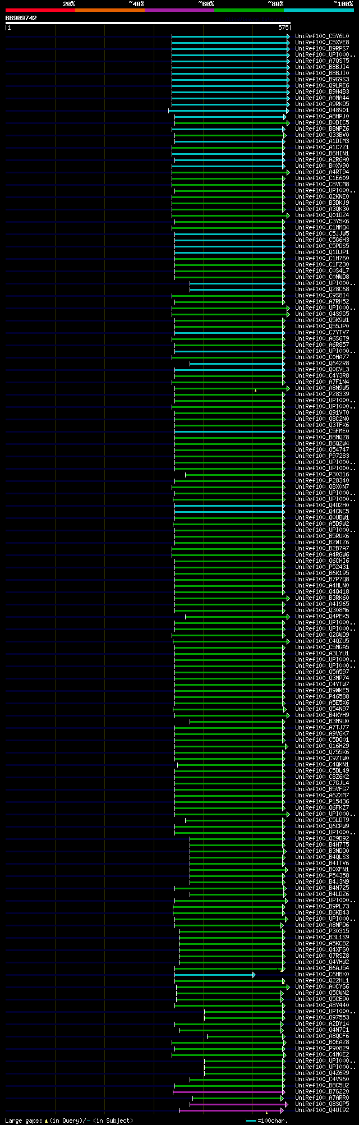Click the purple ~60% legend color segment
Screen dimensions: 359x1125
(179, 10)
